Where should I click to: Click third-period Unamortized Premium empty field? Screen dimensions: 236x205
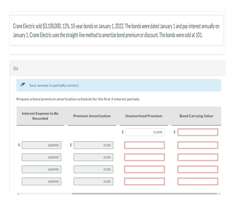[x=145, y=169]
